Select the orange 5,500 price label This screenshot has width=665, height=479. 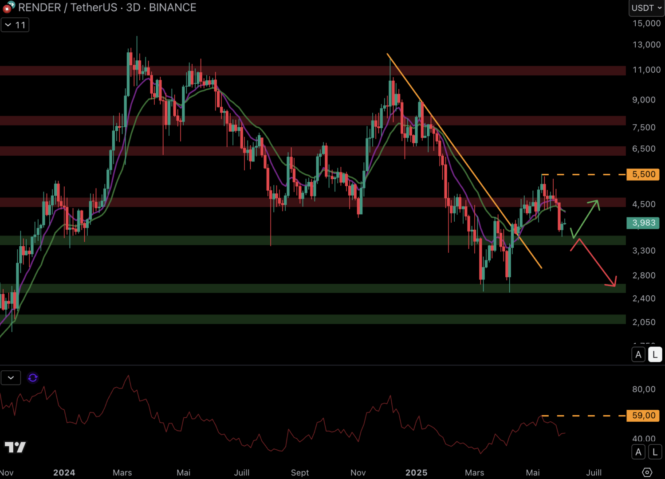coord(643,174)
